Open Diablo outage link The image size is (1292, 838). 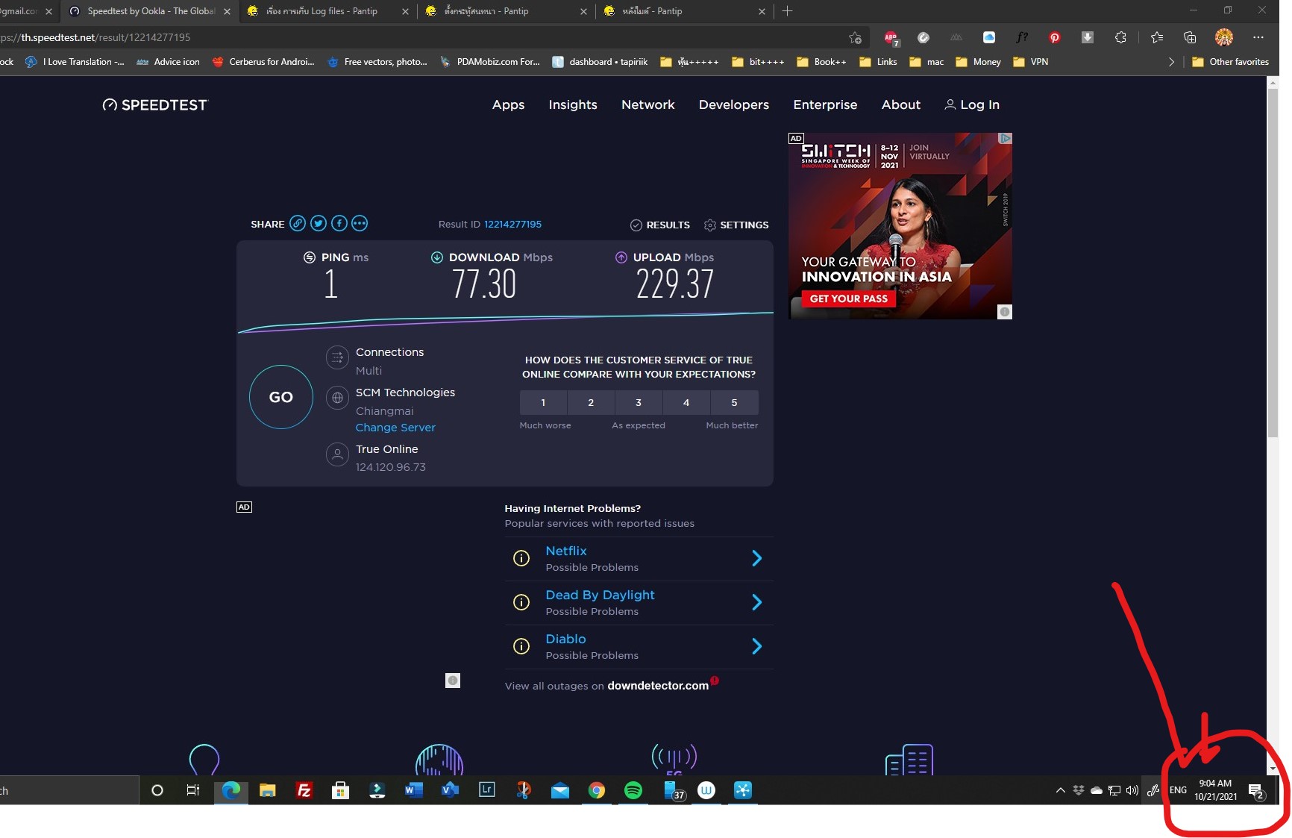point(565,639)
